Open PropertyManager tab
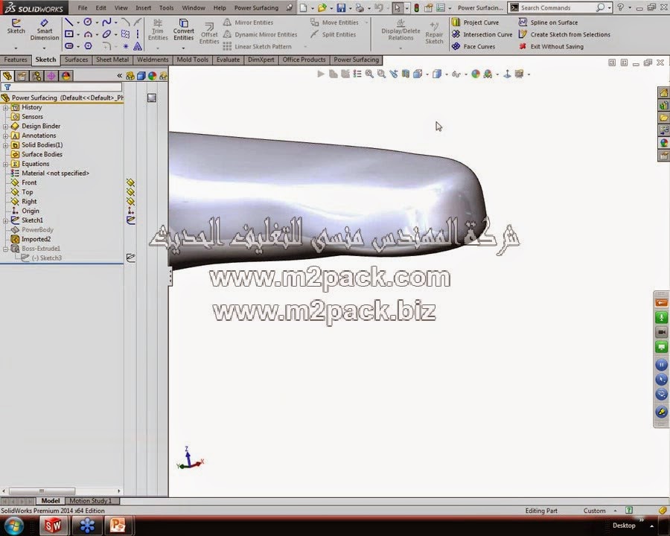Viewport: 670px width, 536px height. [x=22, y=76]
